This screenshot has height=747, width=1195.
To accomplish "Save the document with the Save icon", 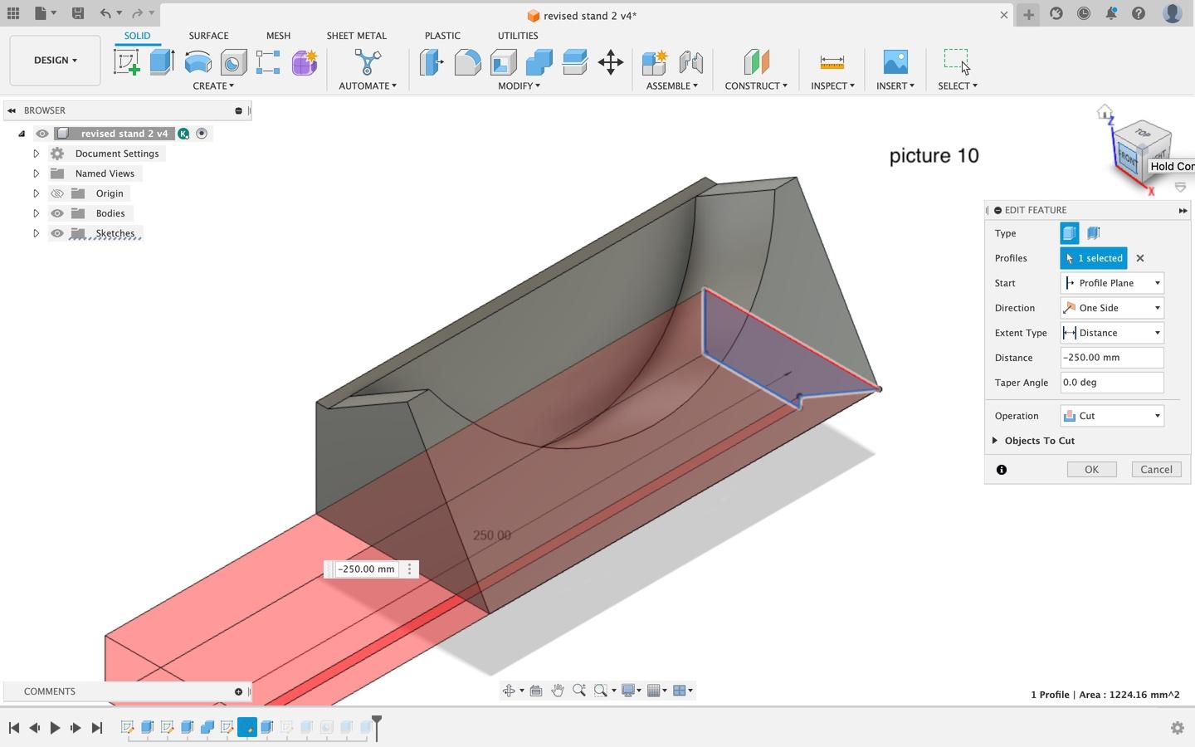I will point(77,13).
